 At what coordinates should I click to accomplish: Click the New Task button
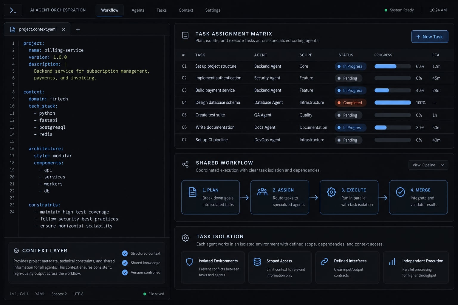coord(430,37)
